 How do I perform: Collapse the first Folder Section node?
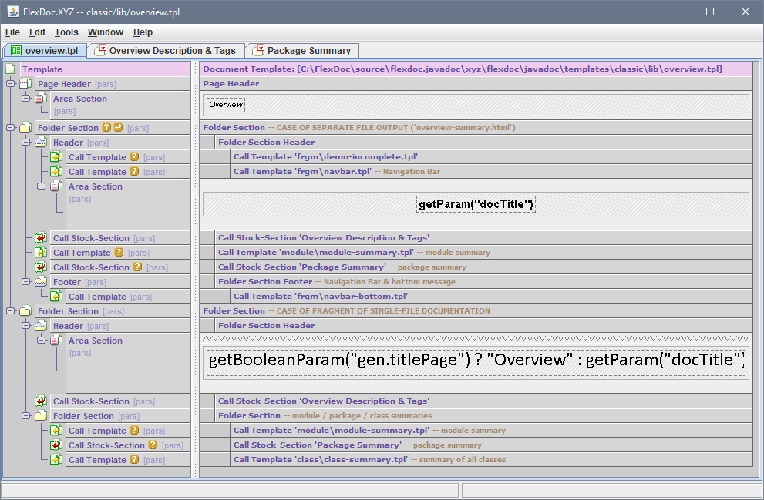[x=10, y=128]
